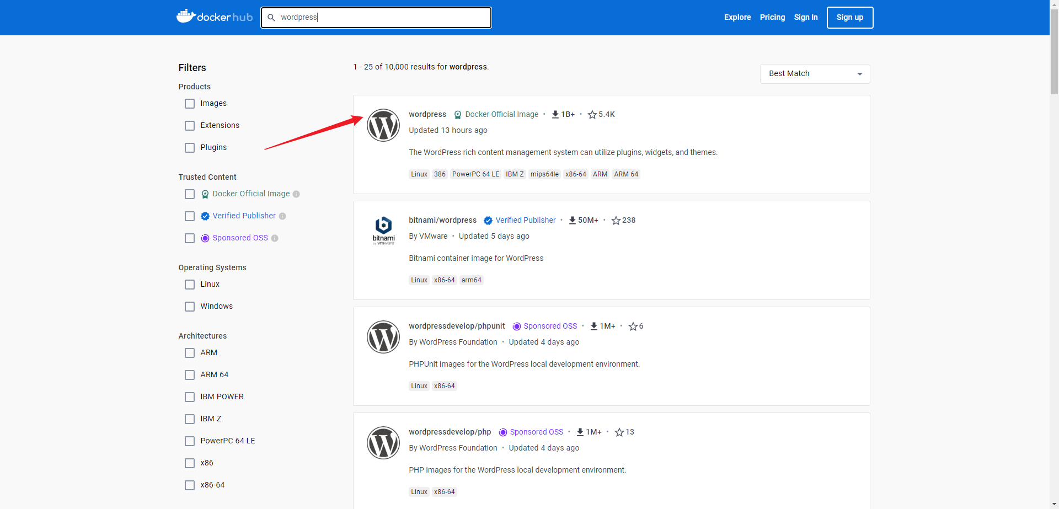1059x509 pixels.
Task: Check the Plugins products filter
Action: 190,148
